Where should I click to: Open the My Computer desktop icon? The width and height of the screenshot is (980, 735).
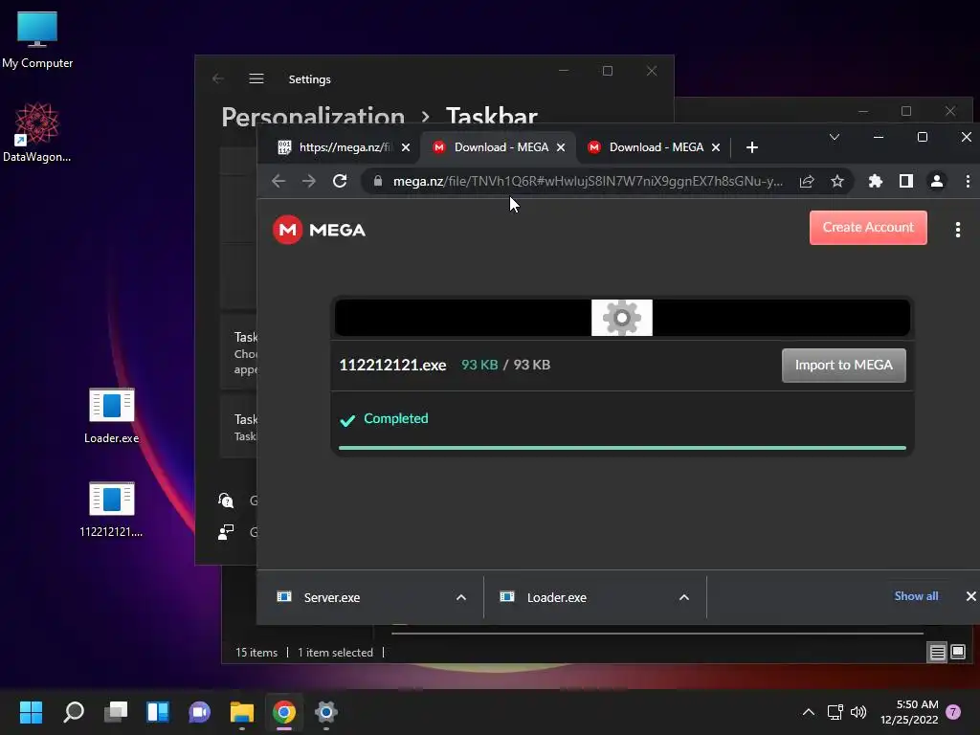pos(37,40)
